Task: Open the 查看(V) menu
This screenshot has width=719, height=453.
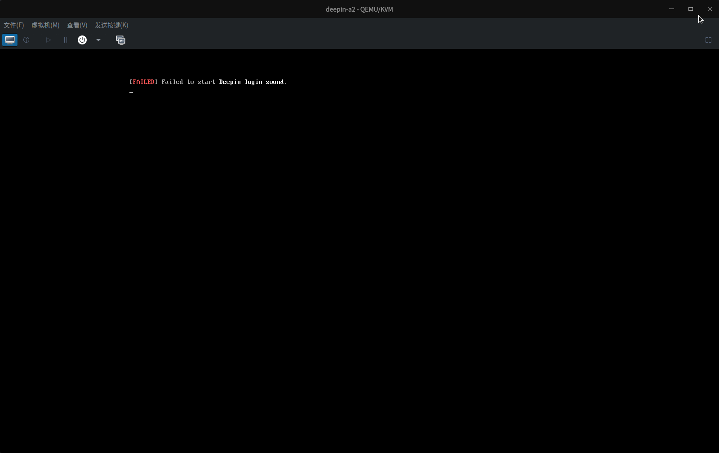Action: [x=77, y=25]
